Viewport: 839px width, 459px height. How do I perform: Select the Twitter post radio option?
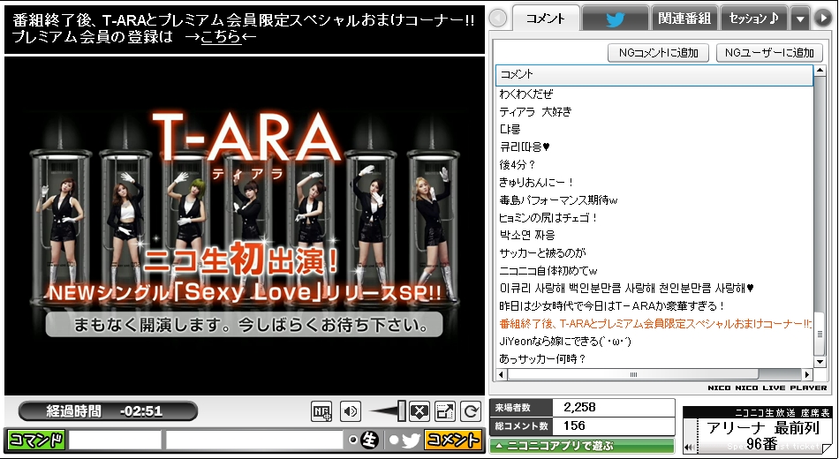394,440
